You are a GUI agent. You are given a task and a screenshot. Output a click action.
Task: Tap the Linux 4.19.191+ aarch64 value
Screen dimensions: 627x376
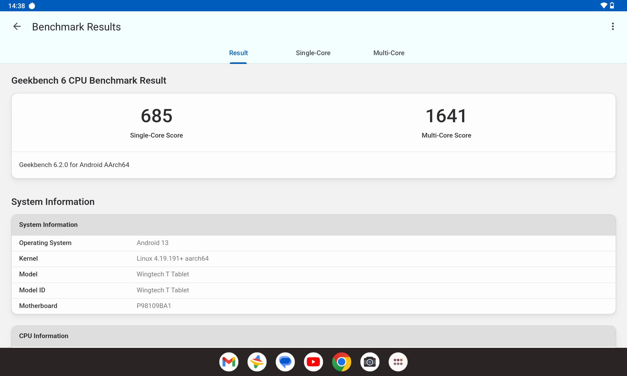click(x=173, y=258)
